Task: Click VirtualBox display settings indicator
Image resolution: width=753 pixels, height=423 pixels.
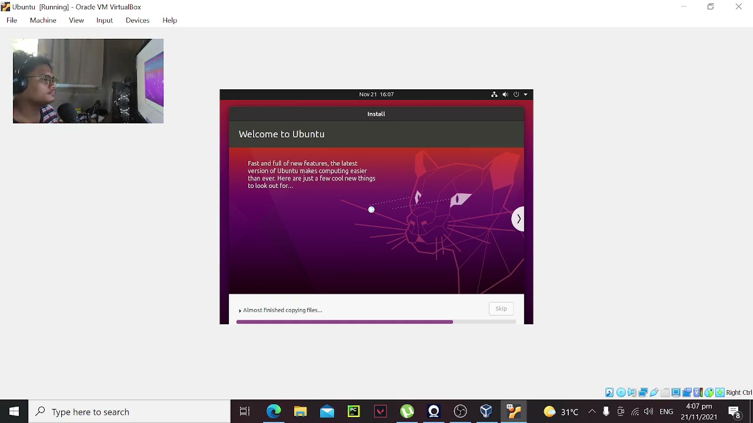Action: coord(676,392)
